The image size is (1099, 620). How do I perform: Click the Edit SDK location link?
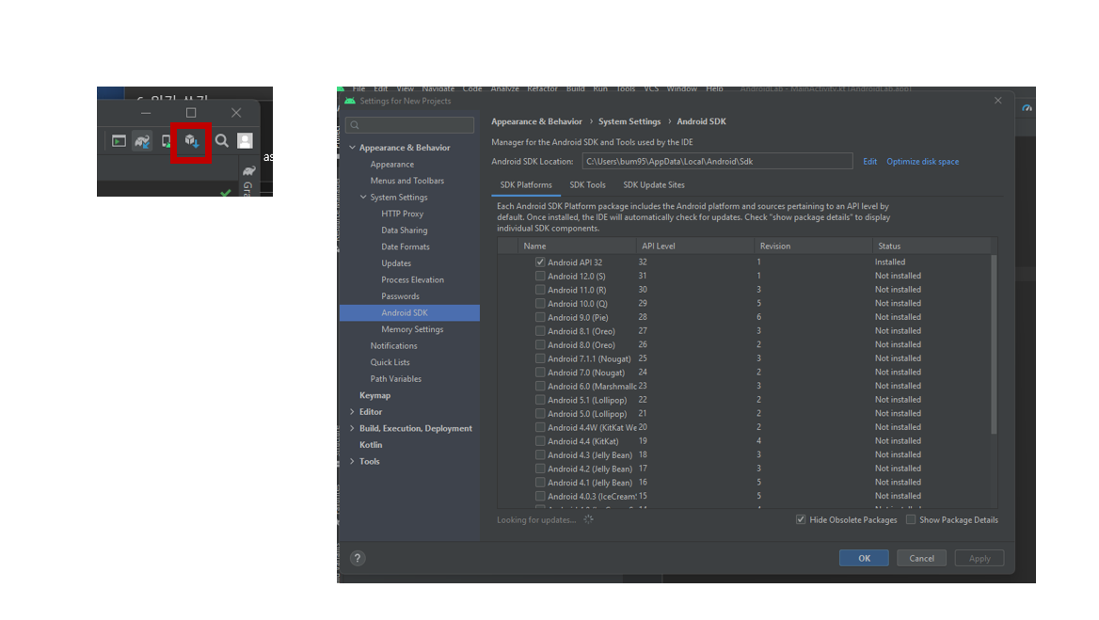point(869,162)
